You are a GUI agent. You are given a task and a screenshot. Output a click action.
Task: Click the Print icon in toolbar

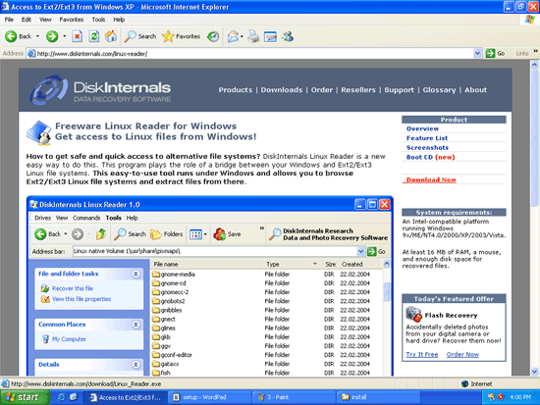253,36
